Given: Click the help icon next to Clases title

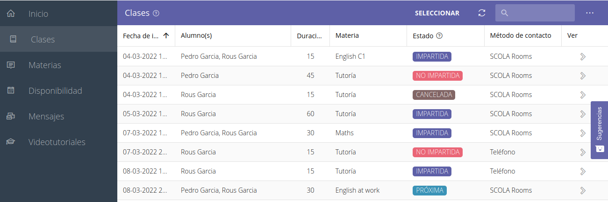Looking at the screenshot, I should [x=156, y=14].
